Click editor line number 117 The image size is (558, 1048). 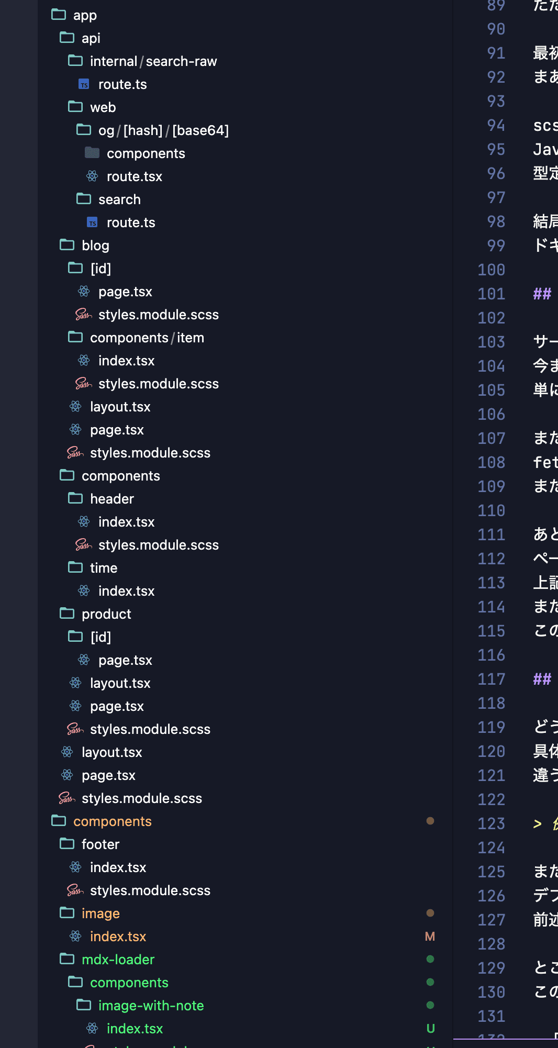click(491, 679)
